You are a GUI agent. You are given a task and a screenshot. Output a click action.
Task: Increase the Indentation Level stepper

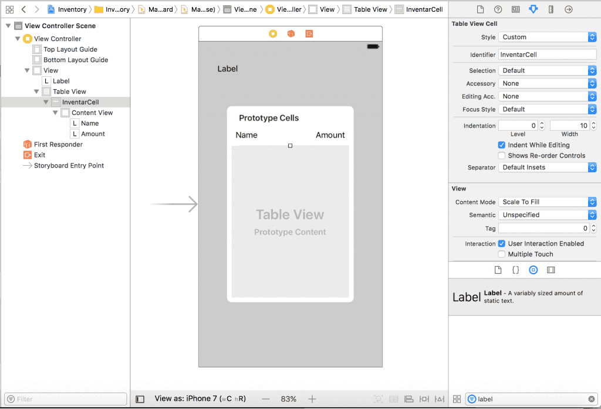click(542, 123)
